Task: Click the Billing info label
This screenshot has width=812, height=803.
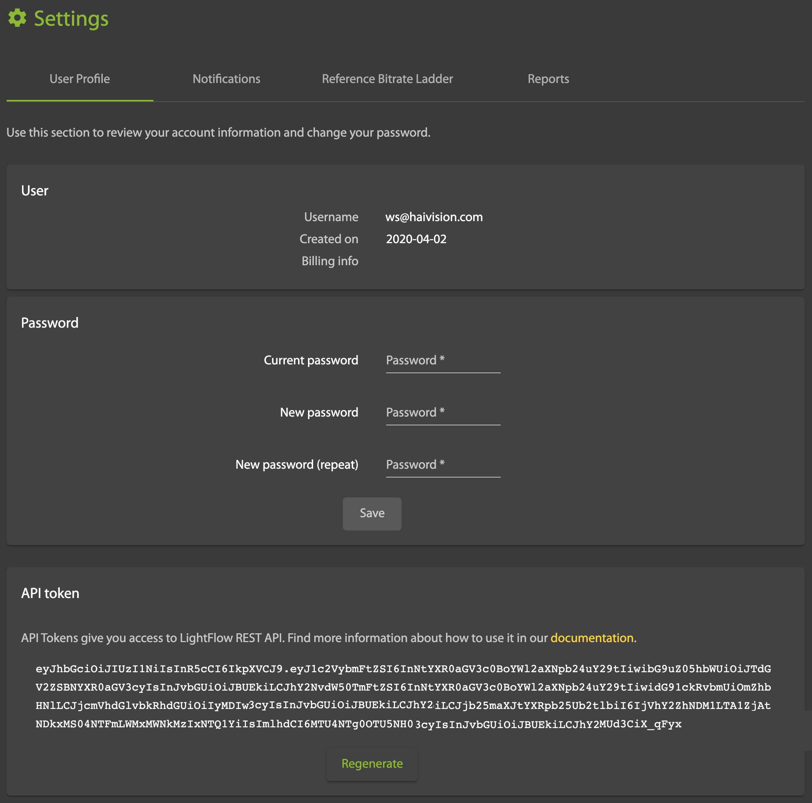Action: [x=330, y=261]
